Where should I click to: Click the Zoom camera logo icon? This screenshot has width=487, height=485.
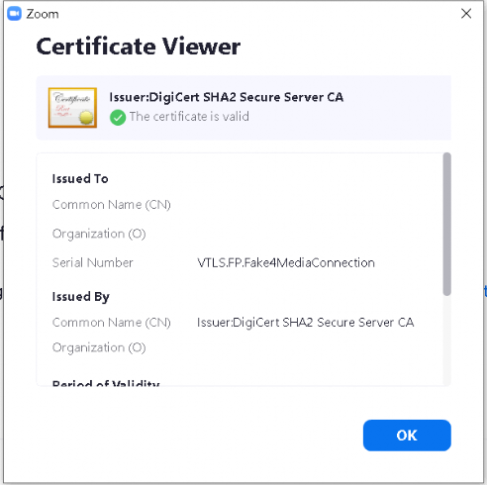[x=14, y=14]
